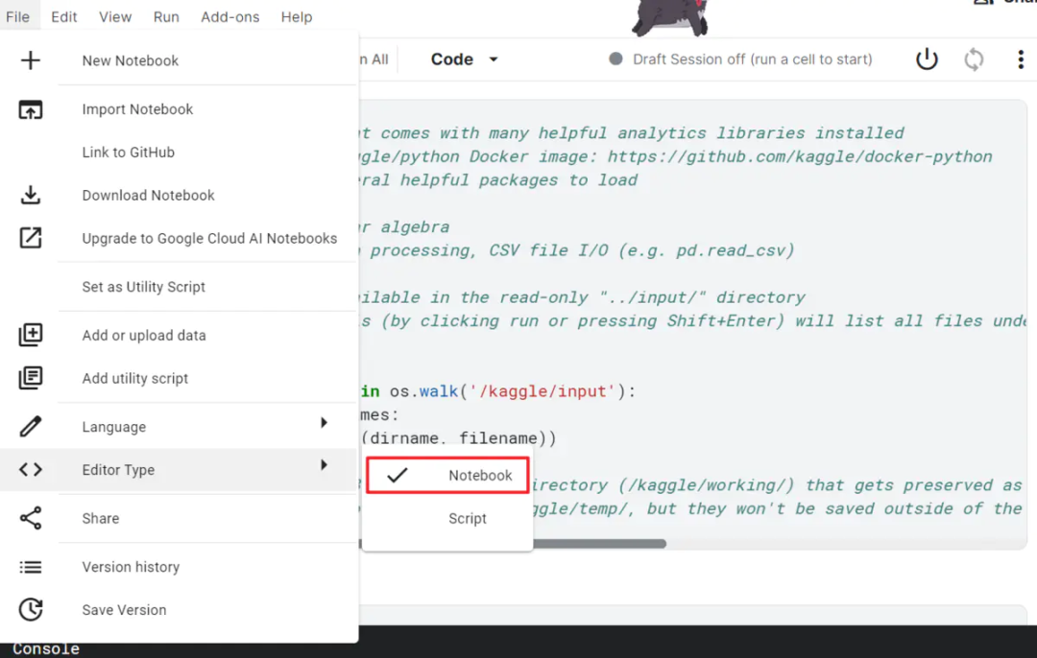Select the Editor Type menu entry
Screen dimensions: 1037x658
(180, 470)
